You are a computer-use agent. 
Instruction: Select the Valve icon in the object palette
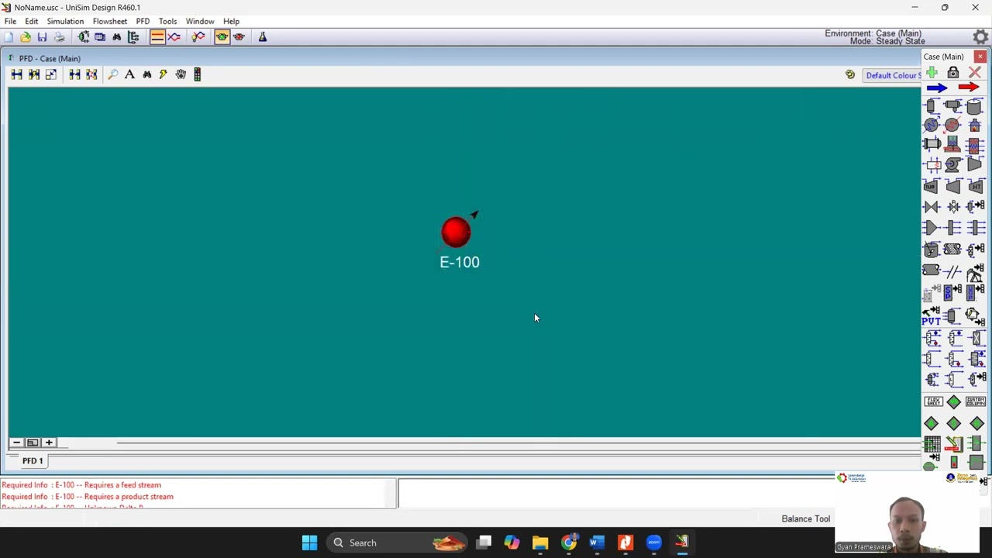point(932,207)
